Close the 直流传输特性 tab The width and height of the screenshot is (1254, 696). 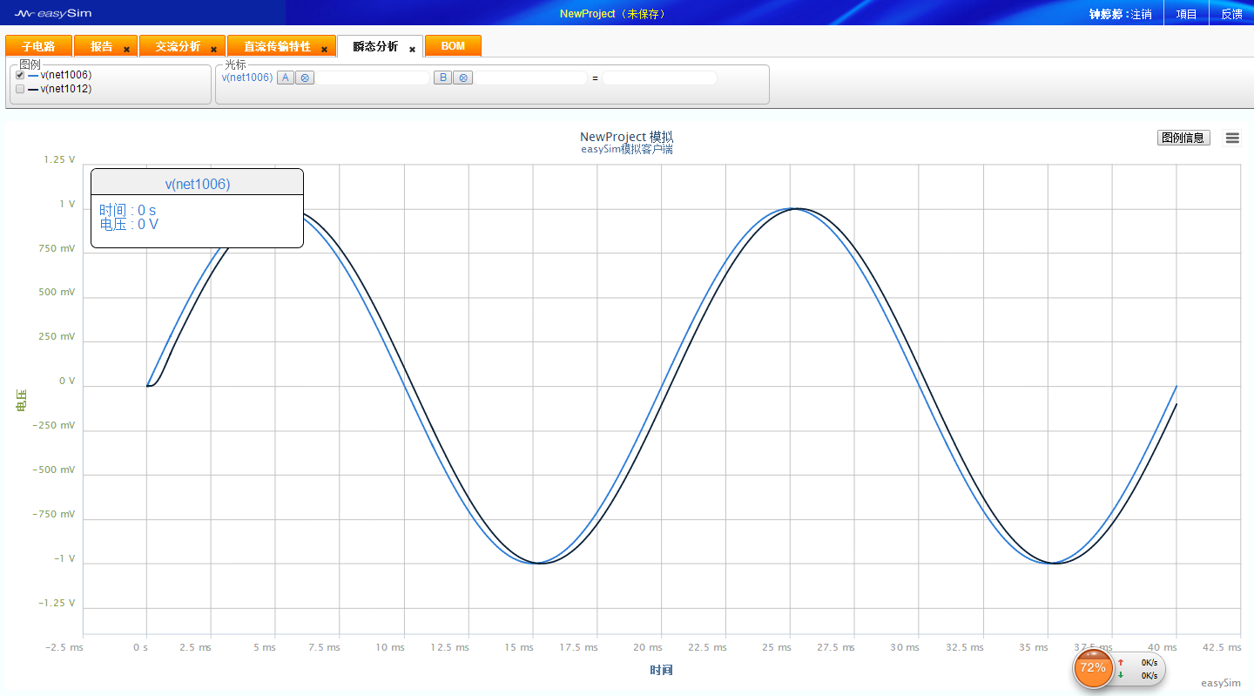pyautogui.click(x=324, y=50)
